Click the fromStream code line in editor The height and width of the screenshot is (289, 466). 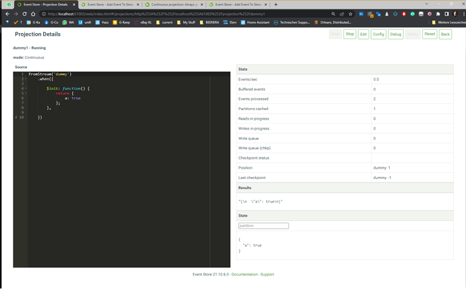(x=50, y=74)
